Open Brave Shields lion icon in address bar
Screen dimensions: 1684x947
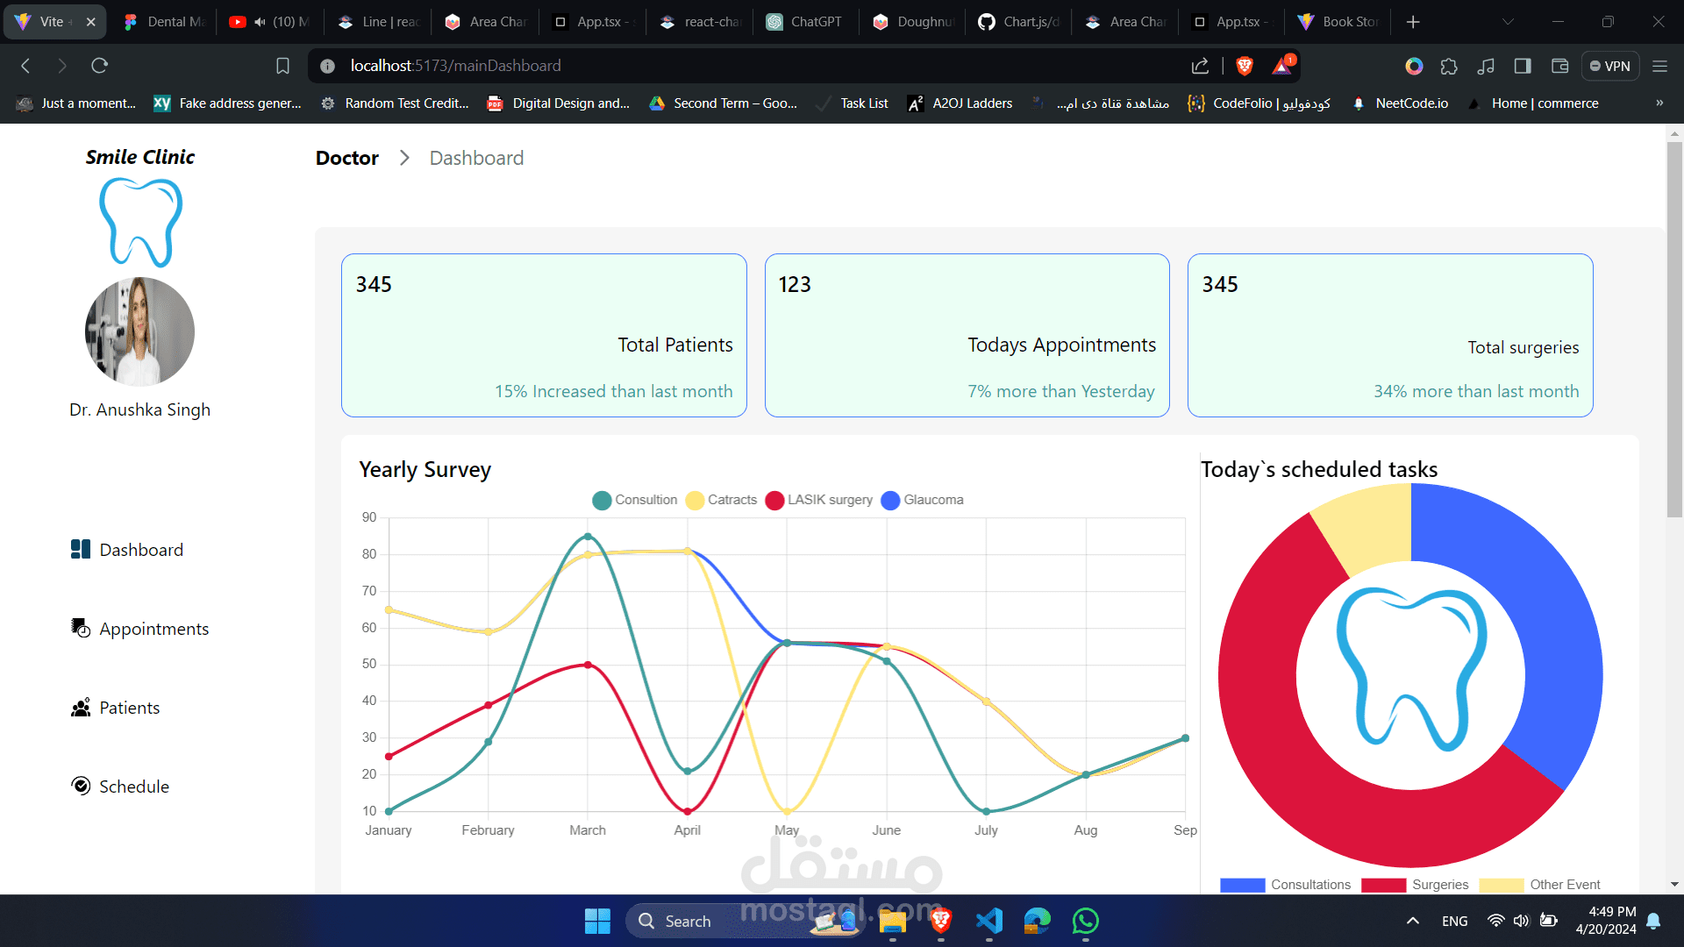click(1244, 66)
